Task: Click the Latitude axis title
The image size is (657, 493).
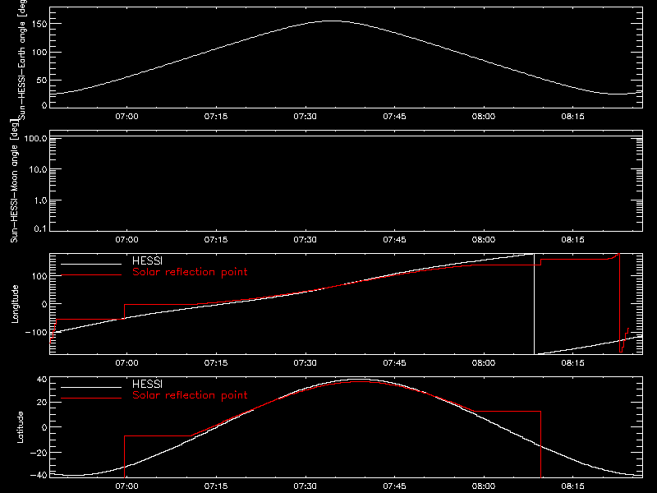Action: point(20,427)
